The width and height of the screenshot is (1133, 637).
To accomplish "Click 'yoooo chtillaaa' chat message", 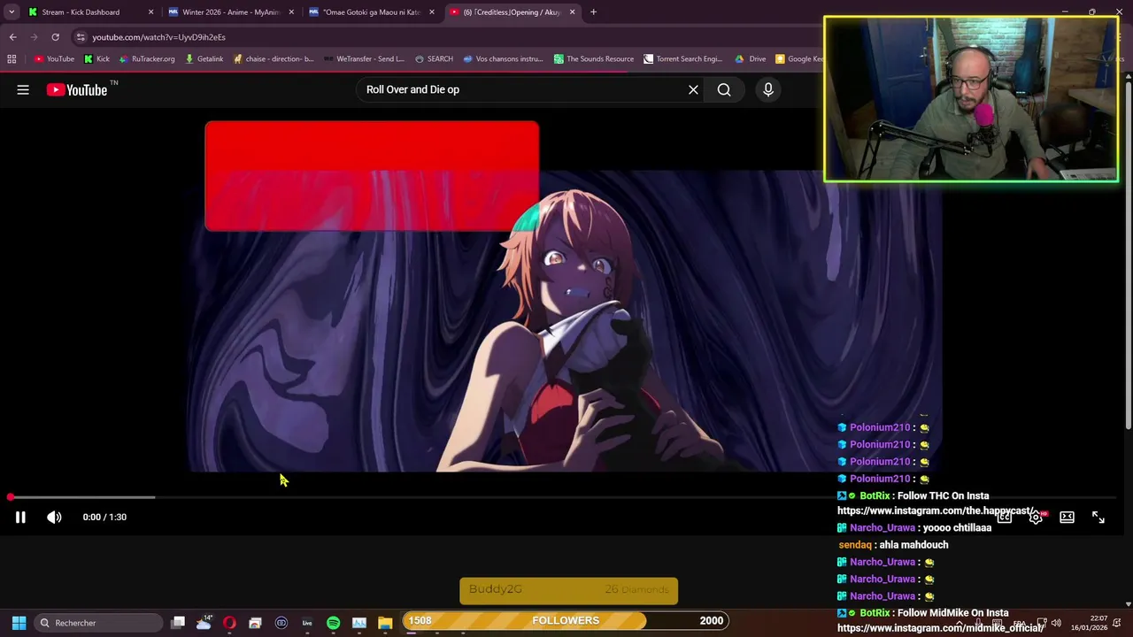I will [x=957, y=528].
